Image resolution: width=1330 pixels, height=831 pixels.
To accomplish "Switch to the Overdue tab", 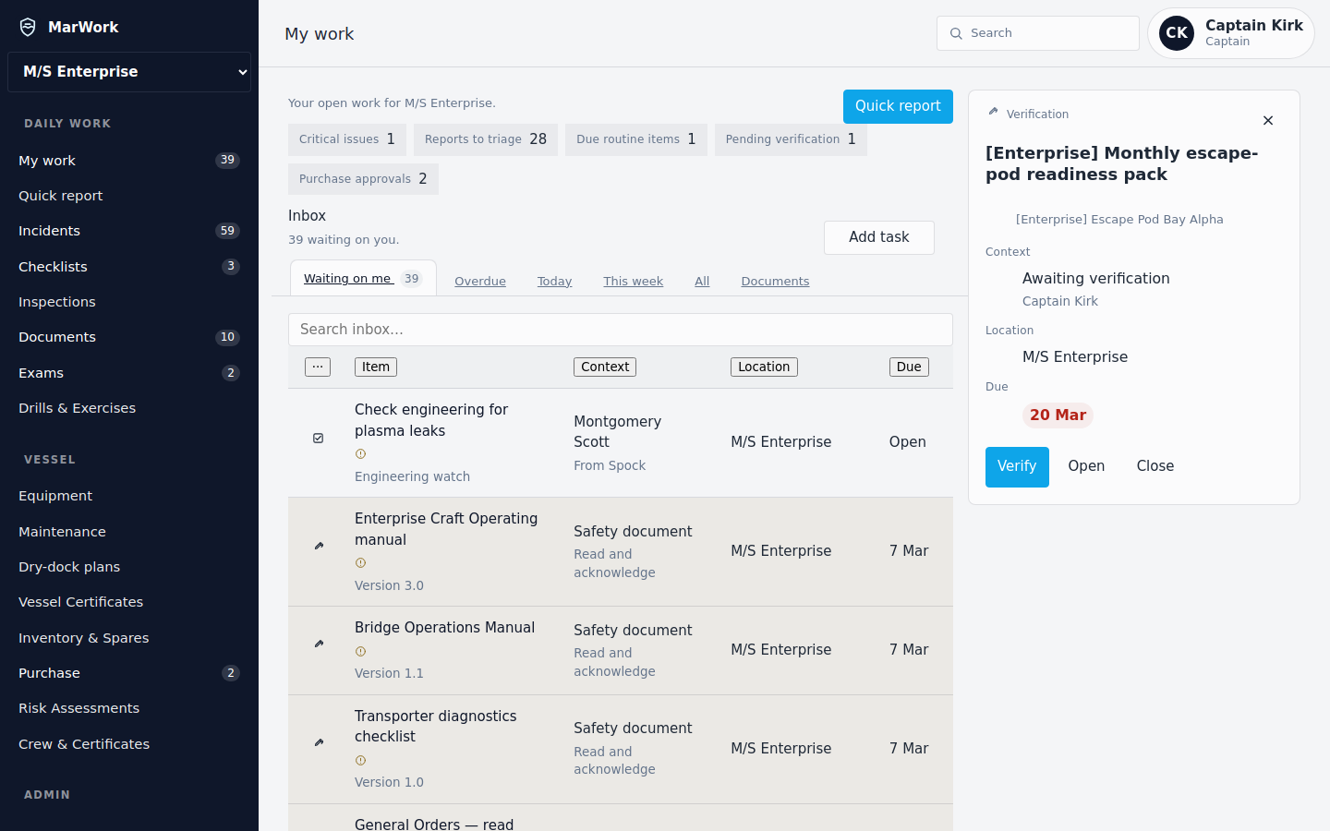I will 480,282.
